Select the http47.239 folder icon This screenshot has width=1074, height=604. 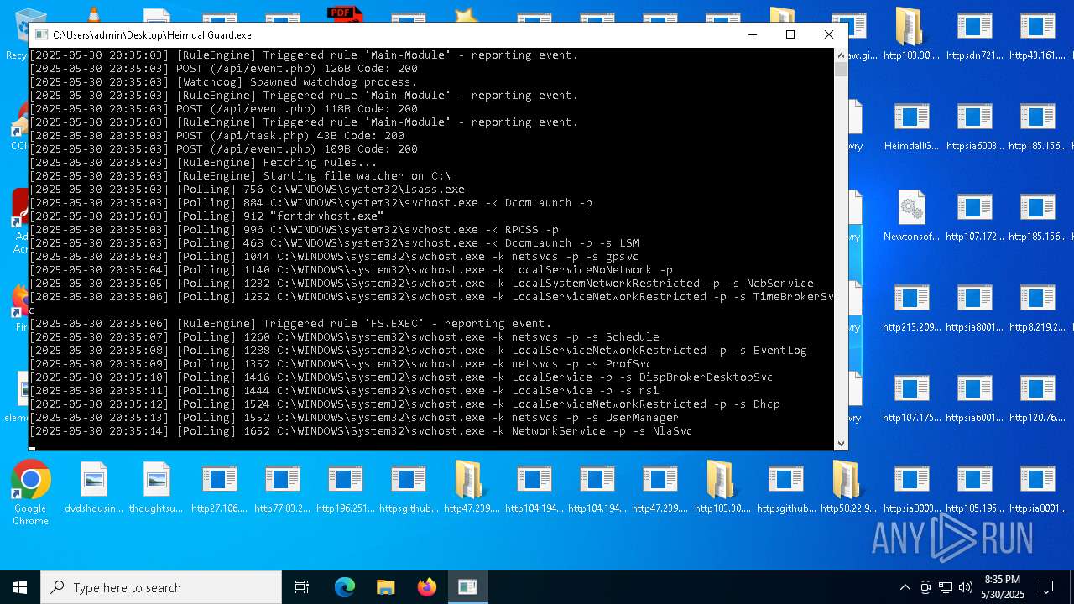pos(471,487)
